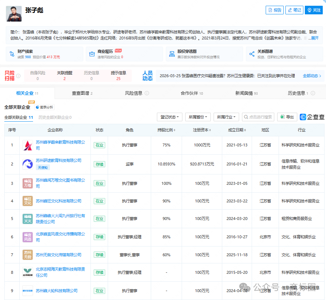The width and height of the screenshot is (326, 300).
Task: Open the 所属行业 dropdown filter
Action: 226,117
